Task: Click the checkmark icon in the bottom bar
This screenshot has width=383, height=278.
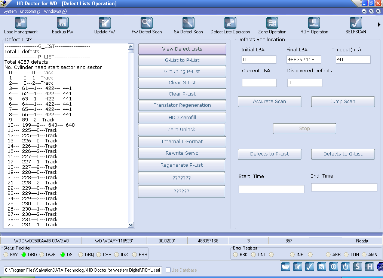Action: tap(309, 266)
